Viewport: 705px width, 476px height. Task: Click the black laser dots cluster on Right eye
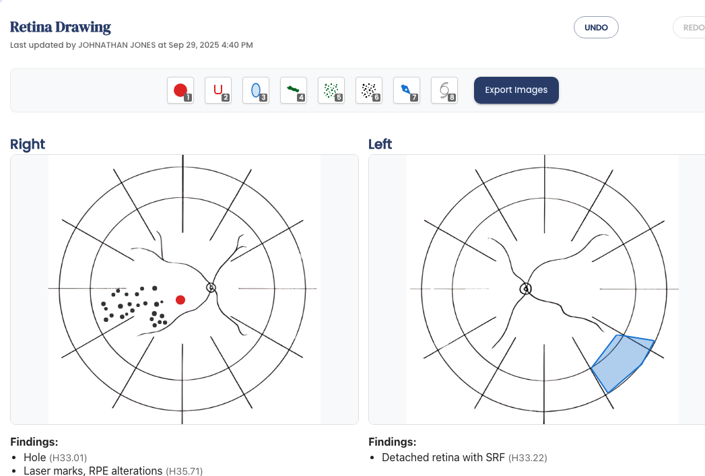click(134, 306)
